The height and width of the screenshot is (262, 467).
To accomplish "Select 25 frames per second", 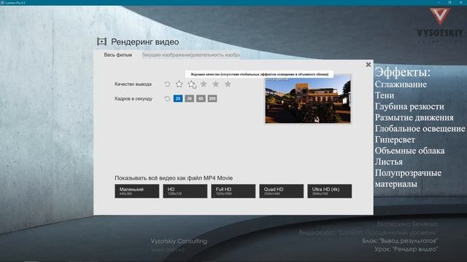I will click(178, 98).
